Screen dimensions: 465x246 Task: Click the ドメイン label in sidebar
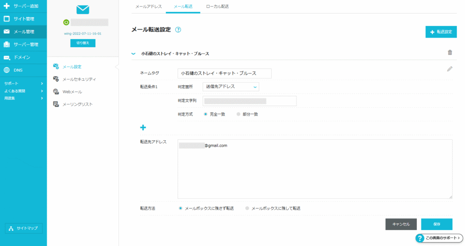[22, 58]
